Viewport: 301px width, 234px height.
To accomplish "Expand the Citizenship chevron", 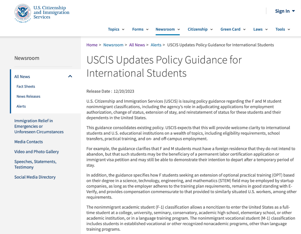I will click(212, 30).
